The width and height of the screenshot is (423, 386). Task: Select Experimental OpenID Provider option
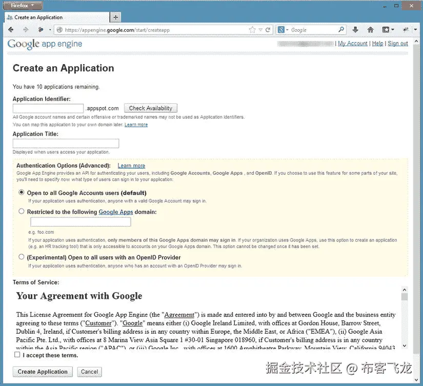[22, 257]
